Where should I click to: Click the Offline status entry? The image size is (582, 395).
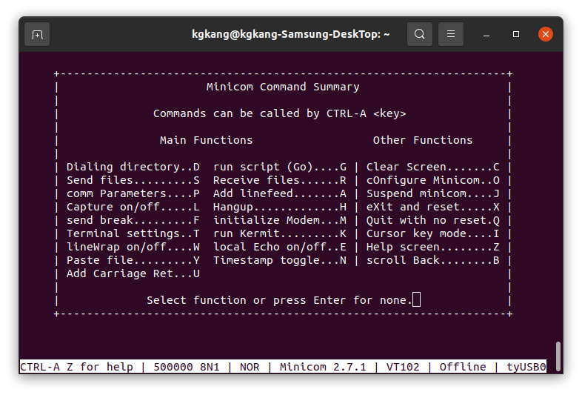(463, 367)
